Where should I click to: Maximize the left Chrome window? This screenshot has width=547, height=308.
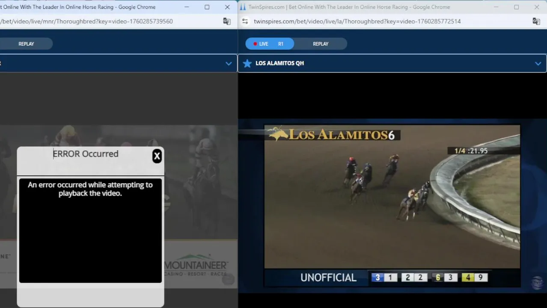point(207,7)
